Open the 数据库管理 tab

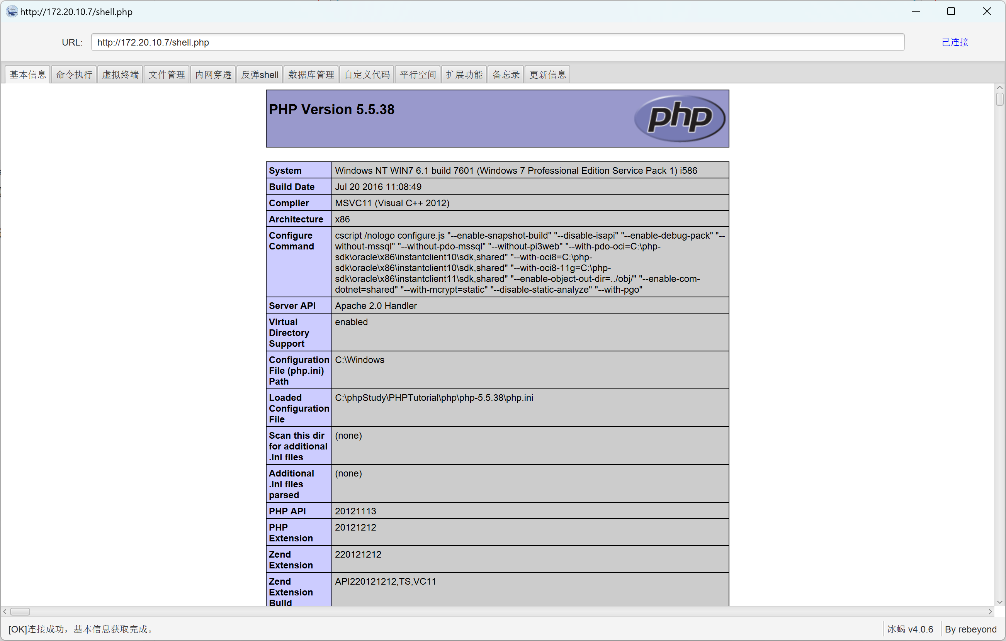click(x=311, y=75)
